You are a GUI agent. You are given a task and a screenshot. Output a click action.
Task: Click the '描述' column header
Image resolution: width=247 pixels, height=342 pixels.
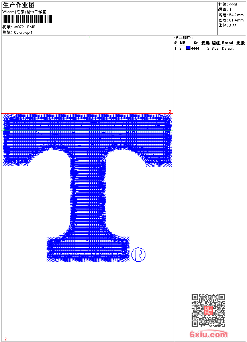tap(216, 43)
